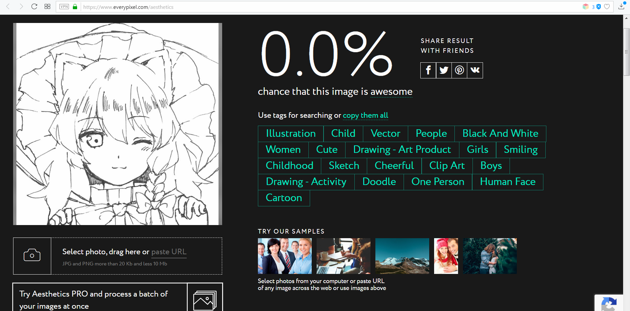Select the Smiling tag
The width and height of the screenshot is (630, 311).
(521, 150)
